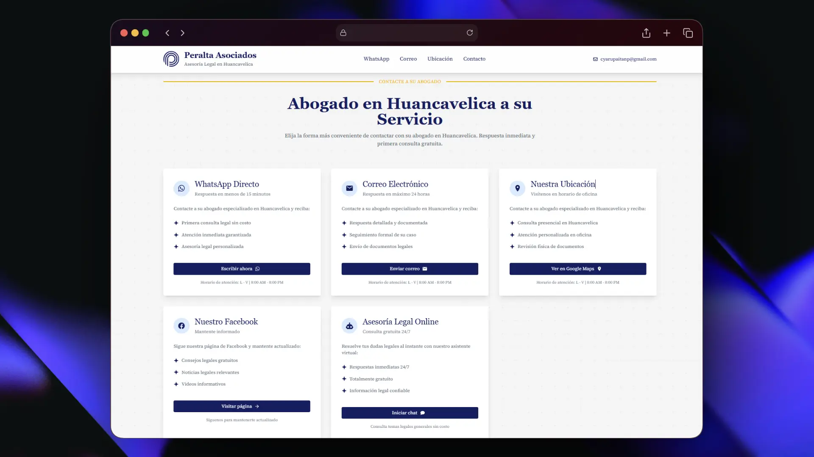Click the chatbot icon on Asesoría Legal Online card

349,326
